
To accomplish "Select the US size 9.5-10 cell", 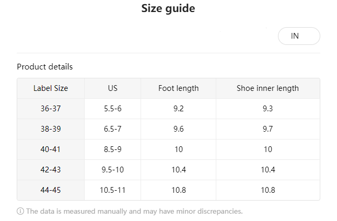I will tap(113, 170).
